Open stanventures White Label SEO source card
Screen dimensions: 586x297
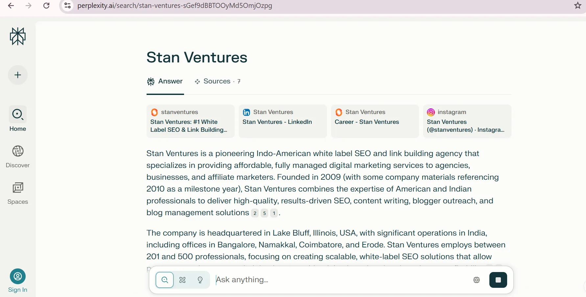(190, 121)
